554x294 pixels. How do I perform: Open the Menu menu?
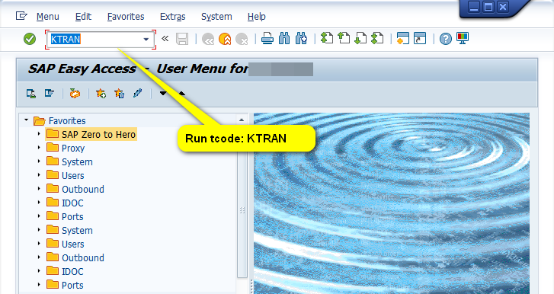[x=48, y=17]
